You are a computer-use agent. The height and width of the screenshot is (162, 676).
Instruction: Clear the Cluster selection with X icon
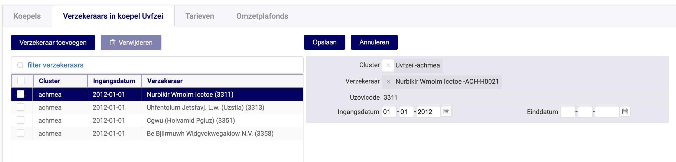(388, 65)
